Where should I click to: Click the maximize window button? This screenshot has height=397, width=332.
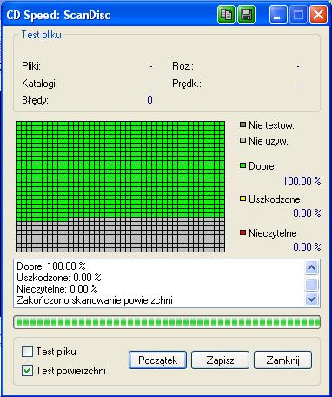tap(298, 15)
